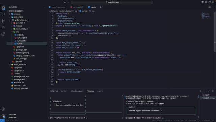216x122 pixels.
Task: Maximize the terminal panel with the chevron
Action: click(x=209, y=91)
